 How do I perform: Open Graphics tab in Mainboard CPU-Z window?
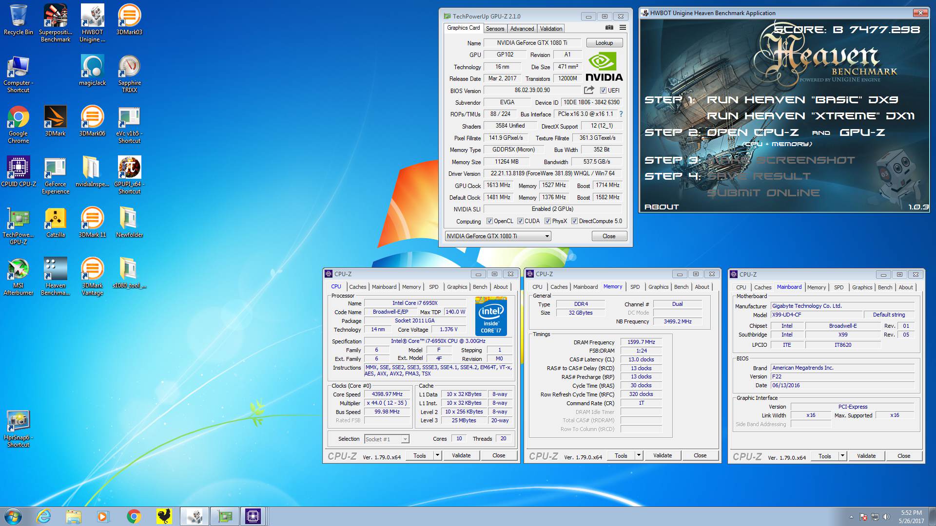tap(862, 287)
